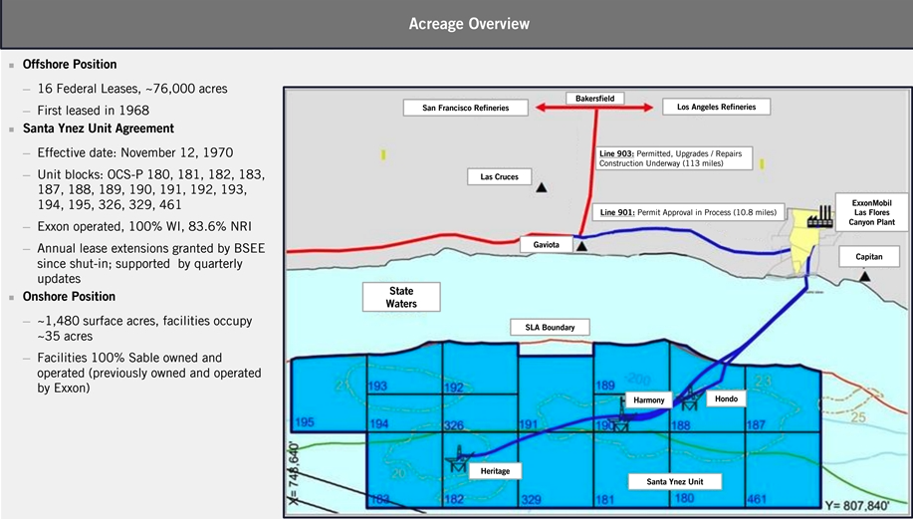This screenshot has height=519, width=913.
Task: Select the State Waters label on map
Action: (x=401, y=297)
